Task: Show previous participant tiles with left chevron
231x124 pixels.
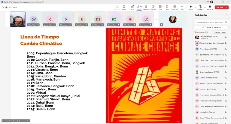Action: 7,19
